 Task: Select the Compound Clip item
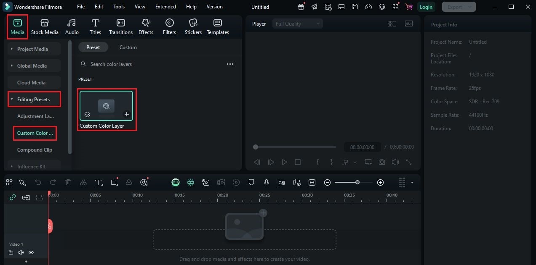tap(35, 150)
